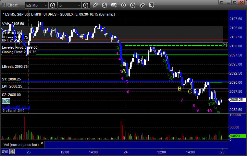Viewport: 247px width, 156px height.
Task: Click the magenta count marker 6
Action: 128,92
